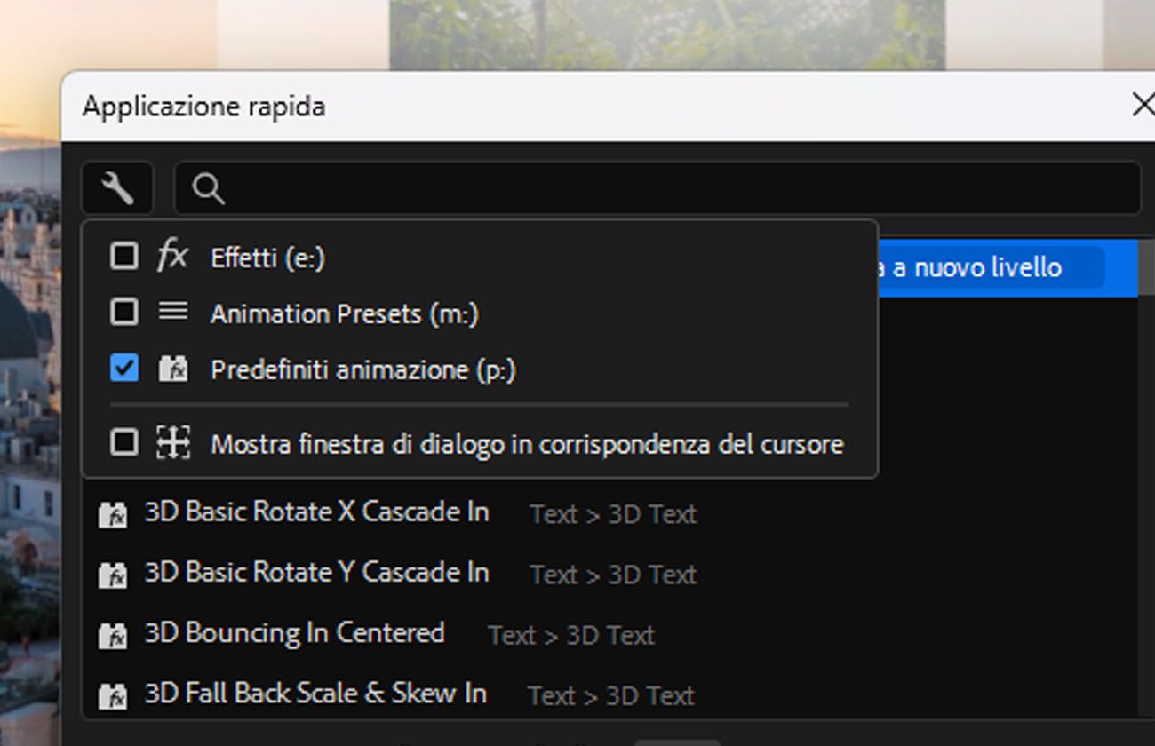Image resolution: width=1155 pixels, height=746 pixels.
Task: Select 3D Fall Back Scale & Skew In
Action: pyautogui.click(x=315, y=694)
